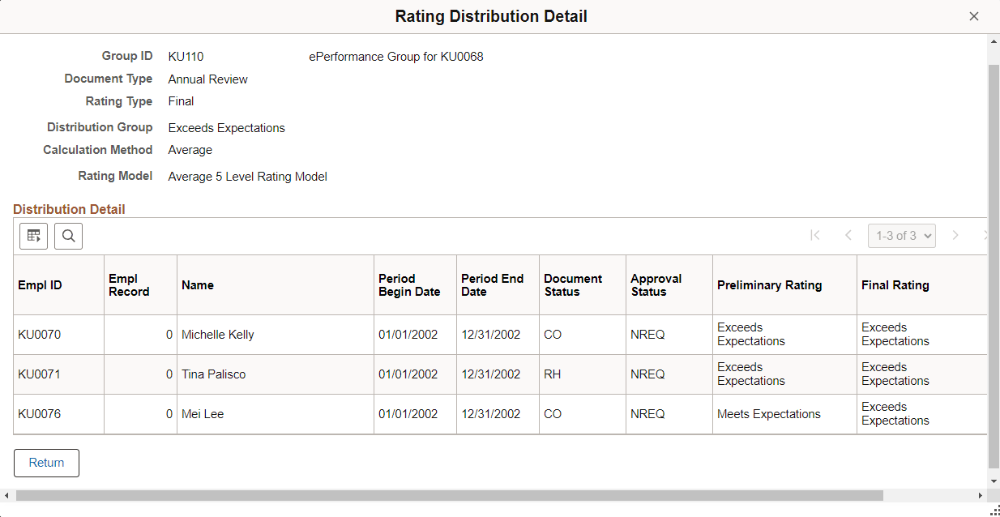Sort the grid by Name column
The width and height of the screenshot is (1000, 517).
click(x=199, y=284)
